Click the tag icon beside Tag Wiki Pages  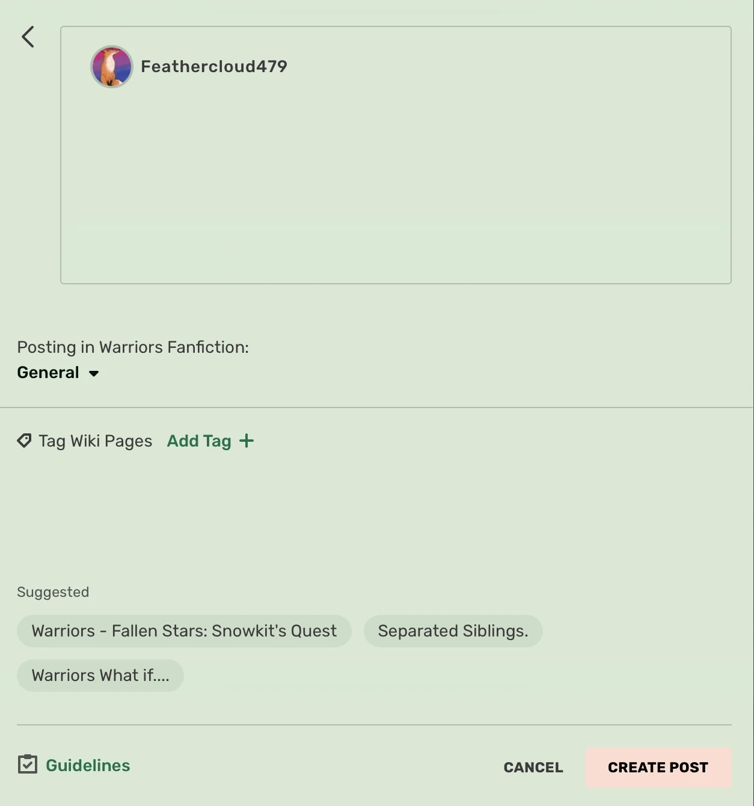24,441
